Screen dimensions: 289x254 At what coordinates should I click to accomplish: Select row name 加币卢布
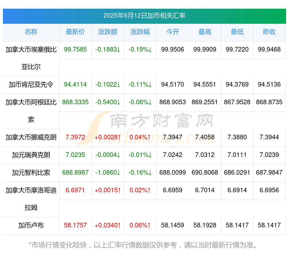click(31, 225)
